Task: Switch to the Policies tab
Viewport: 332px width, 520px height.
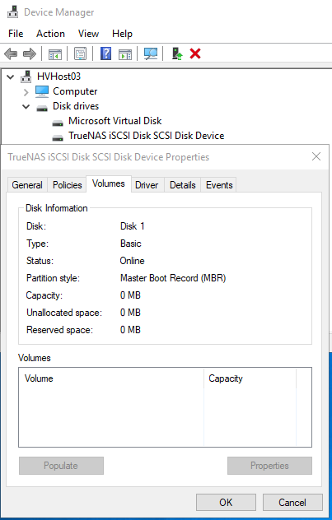Action: coord(67,185)
